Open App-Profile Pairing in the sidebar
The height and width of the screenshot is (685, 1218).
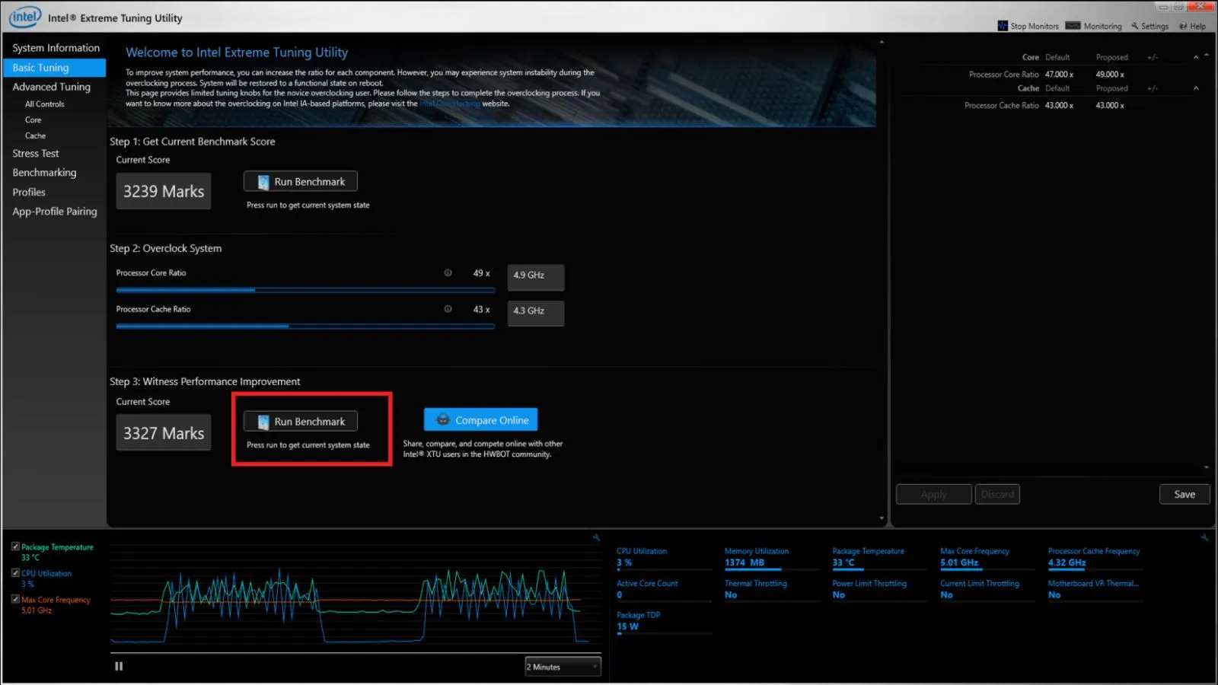pyautogui.click(x=55, y=212)
